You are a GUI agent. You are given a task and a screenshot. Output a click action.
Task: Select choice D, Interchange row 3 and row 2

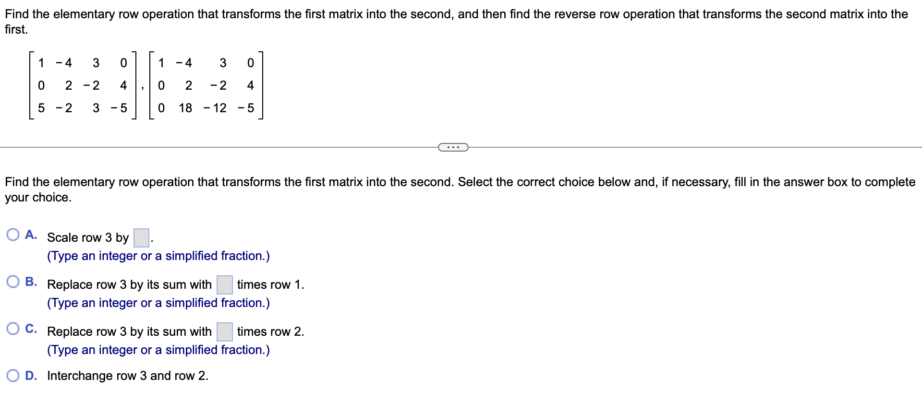coord(13,375)
